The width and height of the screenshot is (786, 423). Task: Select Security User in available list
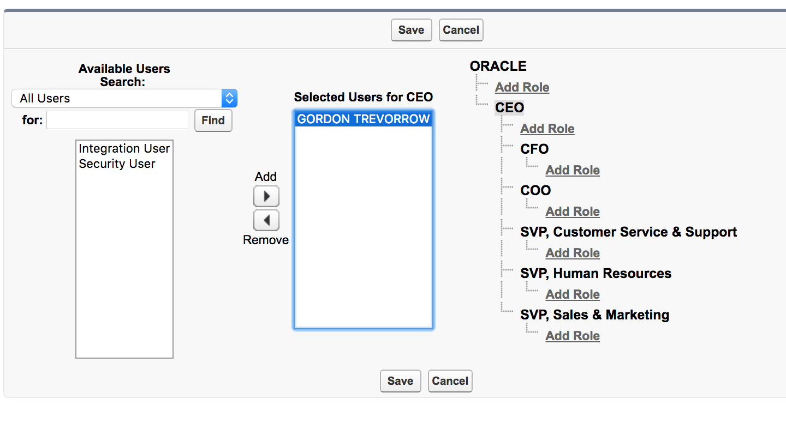point(124,164)
